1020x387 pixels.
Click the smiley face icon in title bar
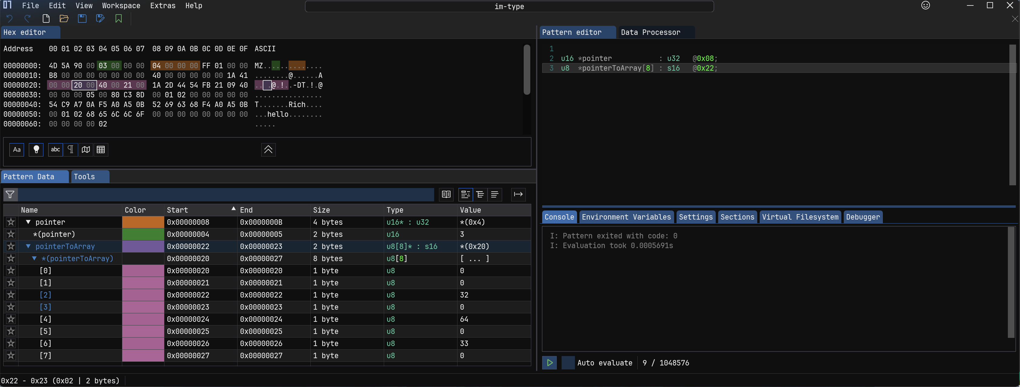coord(925,5)
